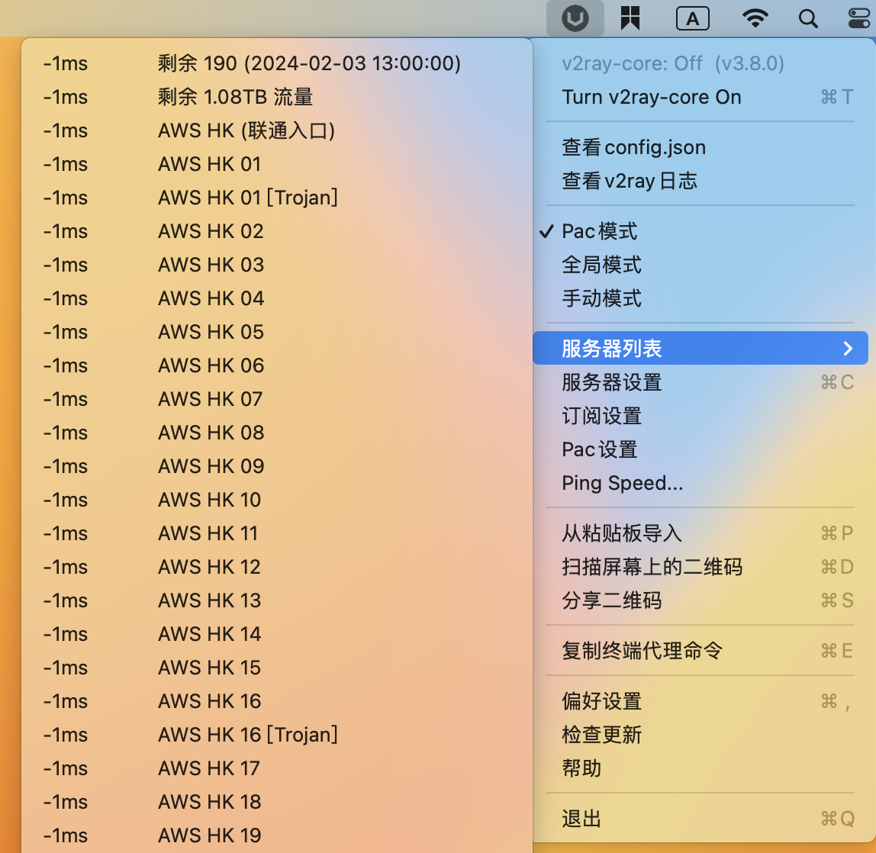Select server AWS HK 16
Viewport: 876px width, 853px height.
point(277,700)
